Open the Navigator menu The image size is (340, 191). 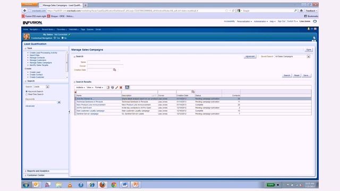[x=35, y=30]
